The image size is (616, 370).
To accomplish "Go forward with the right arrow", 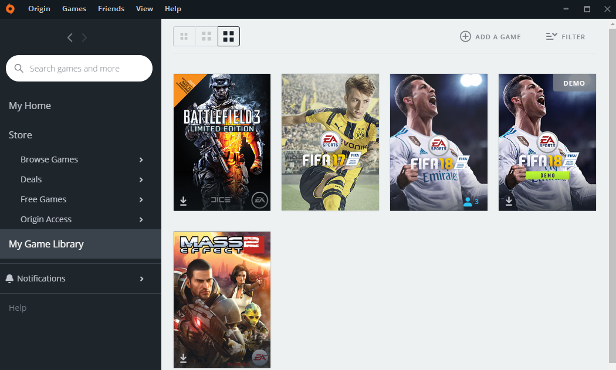I will click(x=84, y=38).
